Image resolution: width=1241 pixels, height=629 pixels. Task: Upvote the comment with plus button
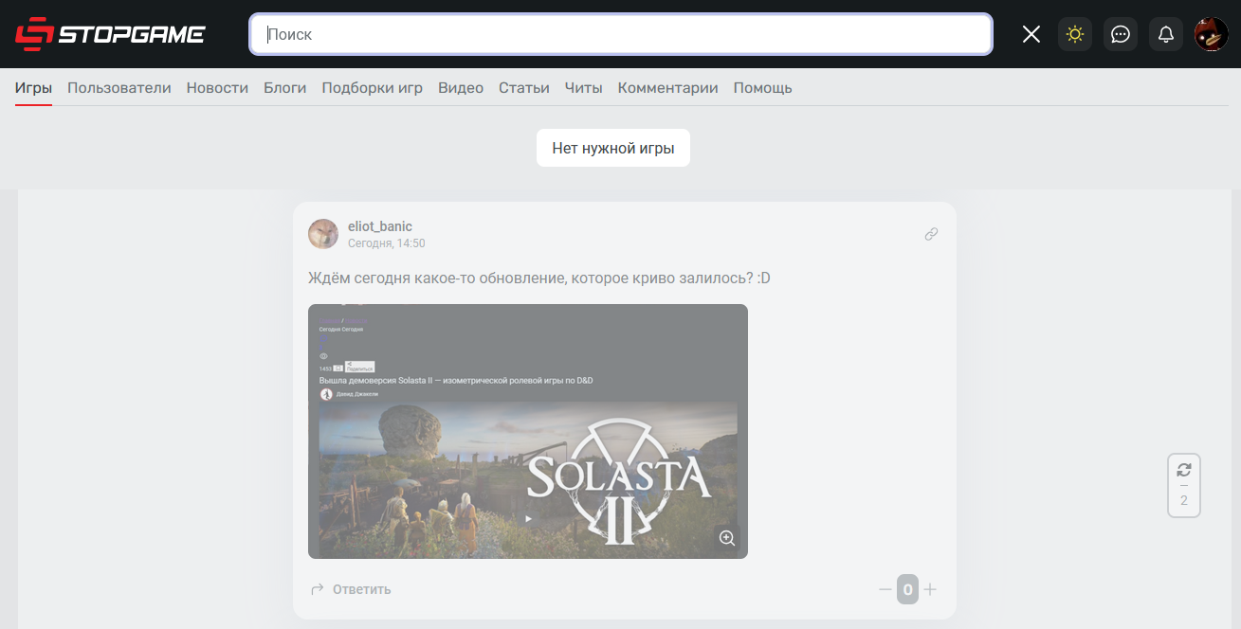pyautogui.click(x=930, y=589)
